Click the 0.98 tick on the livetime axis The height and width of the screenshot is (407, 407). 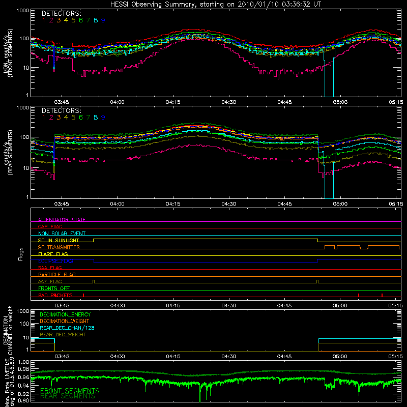pyautogui.click(x=24, y=369)
